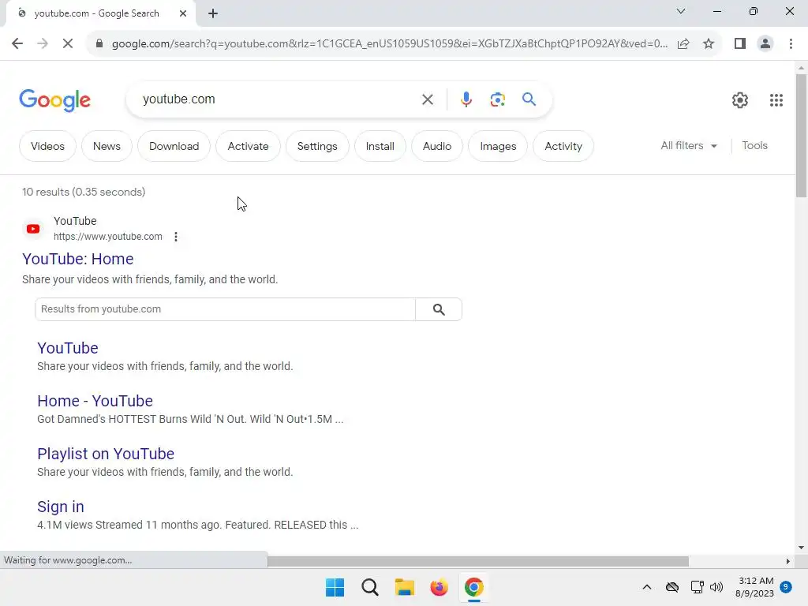Screen dimensions: 808x606
Task: Focus the Results from youtube.com field
Action: tap(225, 309)
